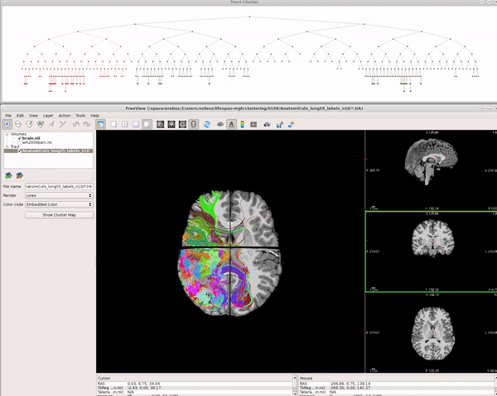
Task: Click the blue Reset View arrows icon
Action: pyautogui.click(x=207, y=124)
